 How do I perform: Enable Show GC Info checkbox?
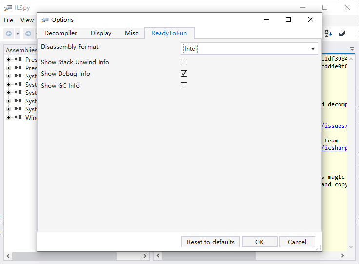[x=184, y=86]
